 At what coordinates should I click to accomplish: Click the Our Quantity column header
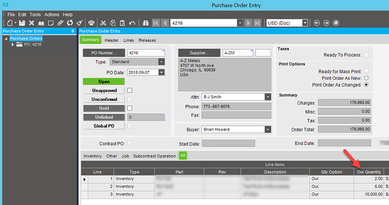coord(369,172)
